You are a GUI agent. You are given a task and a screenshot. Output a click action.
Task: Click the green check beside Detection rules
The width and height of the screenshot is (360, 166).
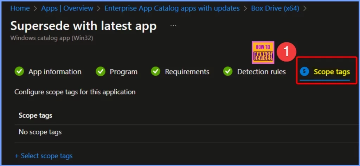pyautogui.click(x=228, y=72)
